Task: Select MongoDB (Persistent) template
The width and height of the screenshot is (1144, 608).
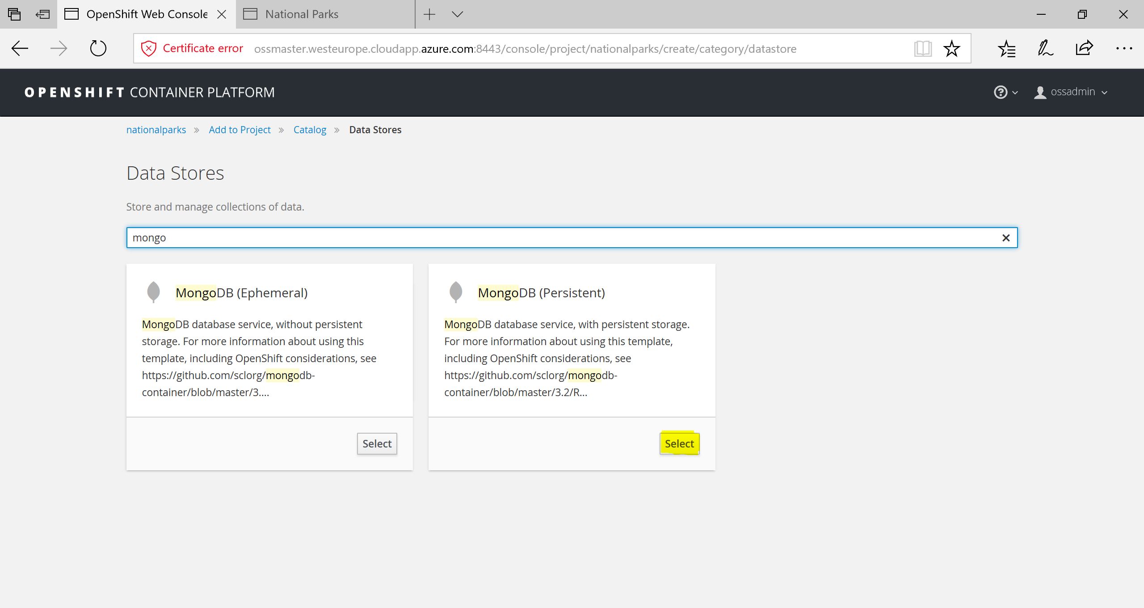Action: pyautogui.click(x=679, y=443)
